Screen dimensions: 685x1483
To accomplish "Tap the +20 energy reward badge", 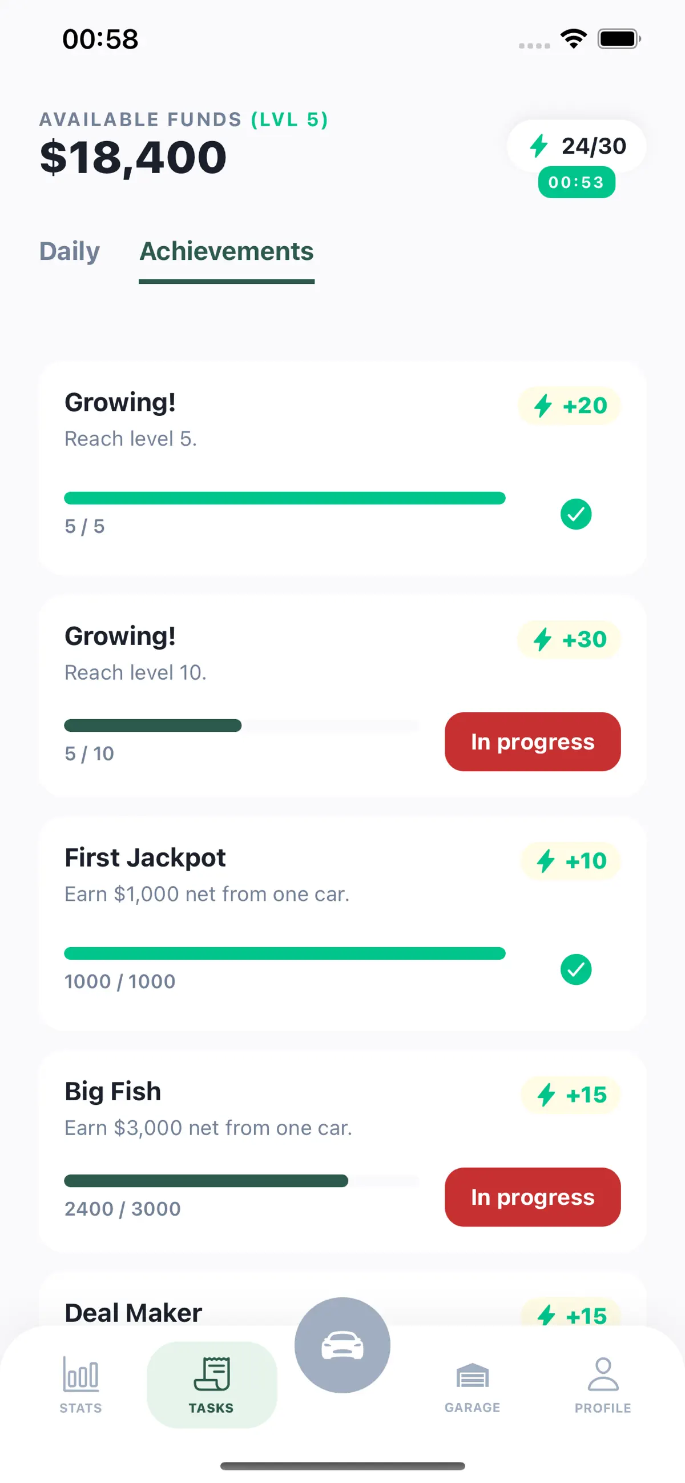I will point(569,406).
